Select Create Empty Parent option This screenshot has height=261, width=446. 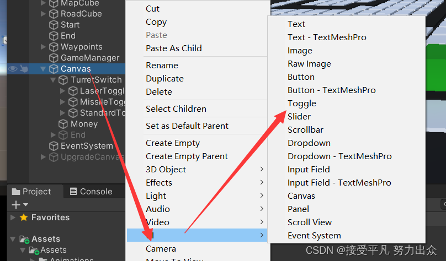point(187,156)
